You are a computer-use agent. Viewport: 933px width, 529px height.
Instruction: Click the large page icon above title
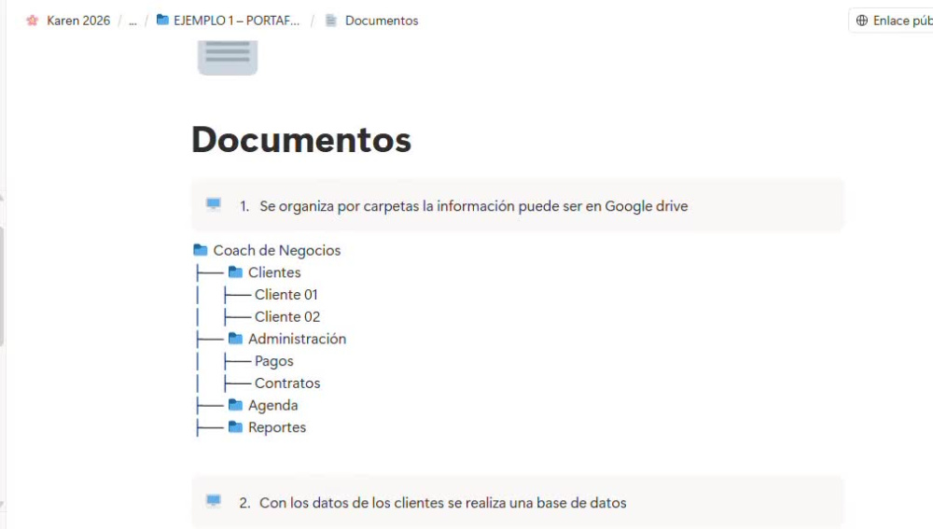click(x=228, y=57)
